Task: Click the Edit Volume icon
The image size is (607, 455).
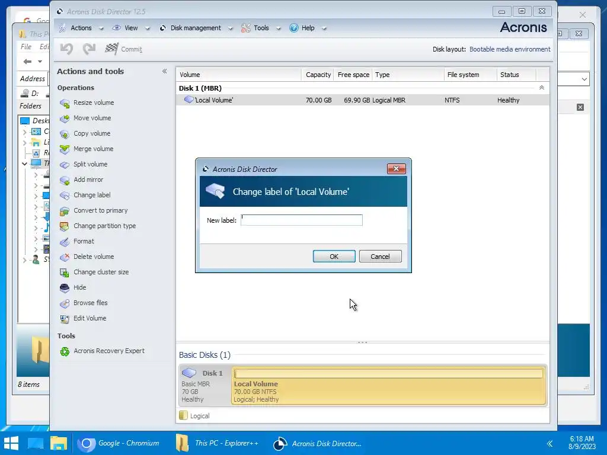Action: coord(65,319)
